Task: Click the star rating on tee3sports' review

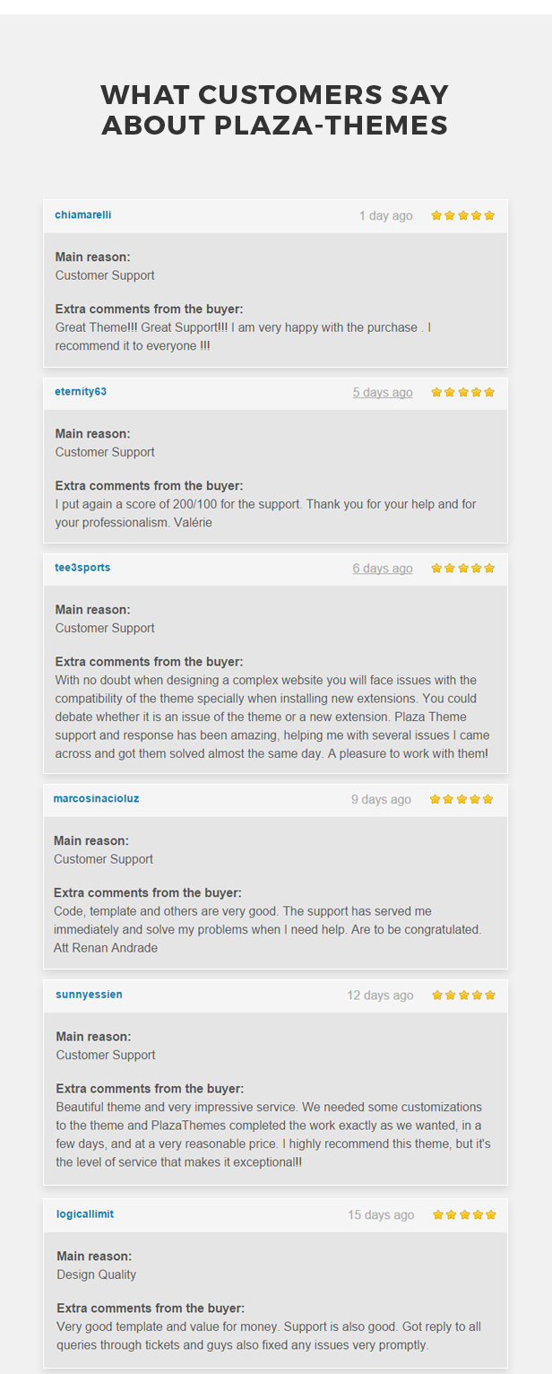Action: [x=463, y=568]
